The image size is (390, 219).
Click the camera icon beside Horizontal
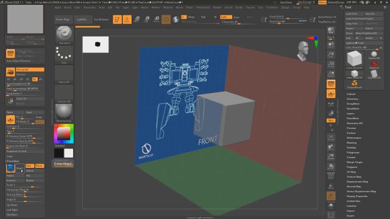pyautogui.click(x=10, y=72)
